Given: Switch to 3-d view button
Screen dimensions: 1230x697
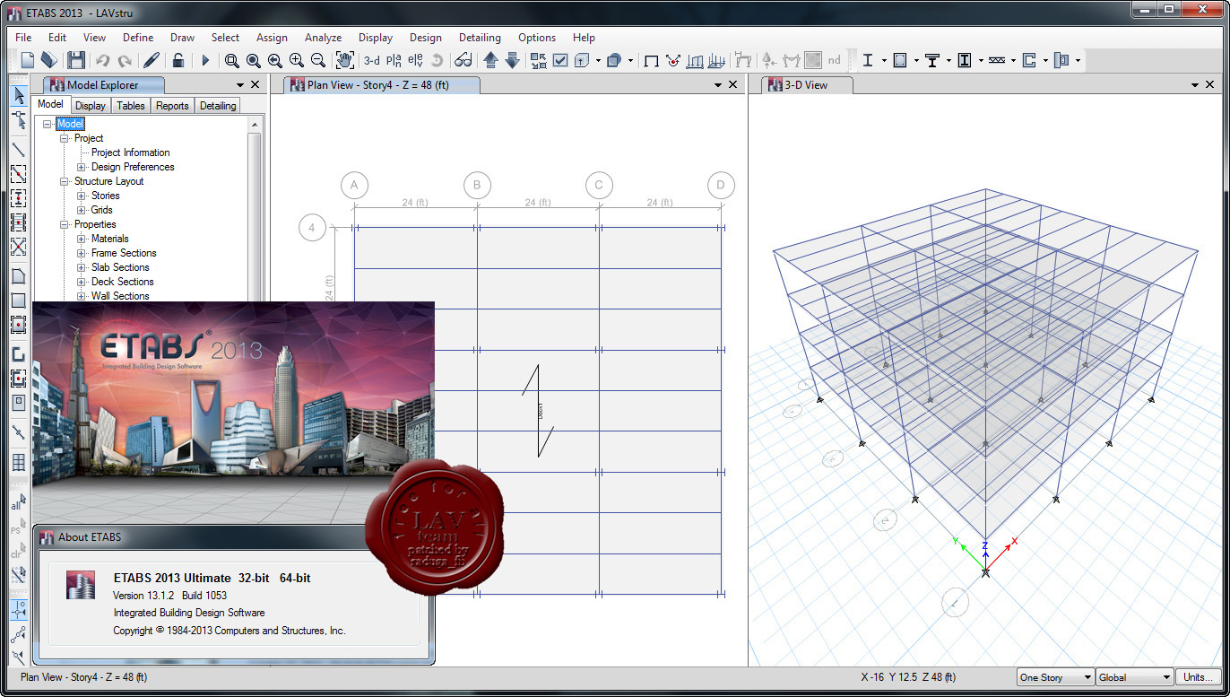Looking at the screenshot, I should tap(371, 60).
